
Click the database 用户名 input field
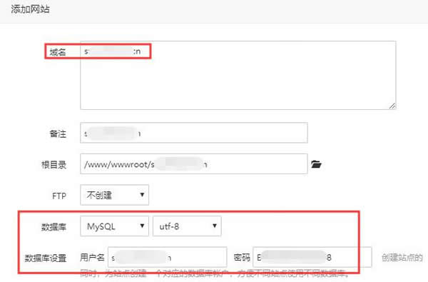coord(168,257)
